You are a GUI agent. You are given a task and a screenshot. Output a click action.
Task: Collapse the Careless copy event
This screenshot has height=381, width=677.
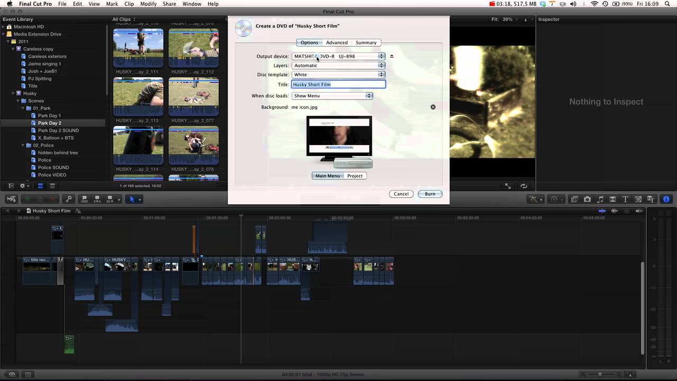click(13, 49)
